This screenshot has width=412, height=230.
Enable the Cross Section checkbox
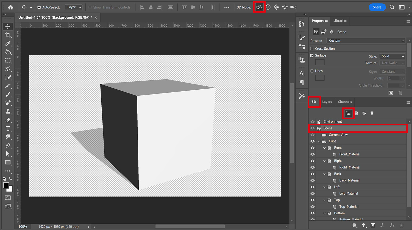click(312, 49)
